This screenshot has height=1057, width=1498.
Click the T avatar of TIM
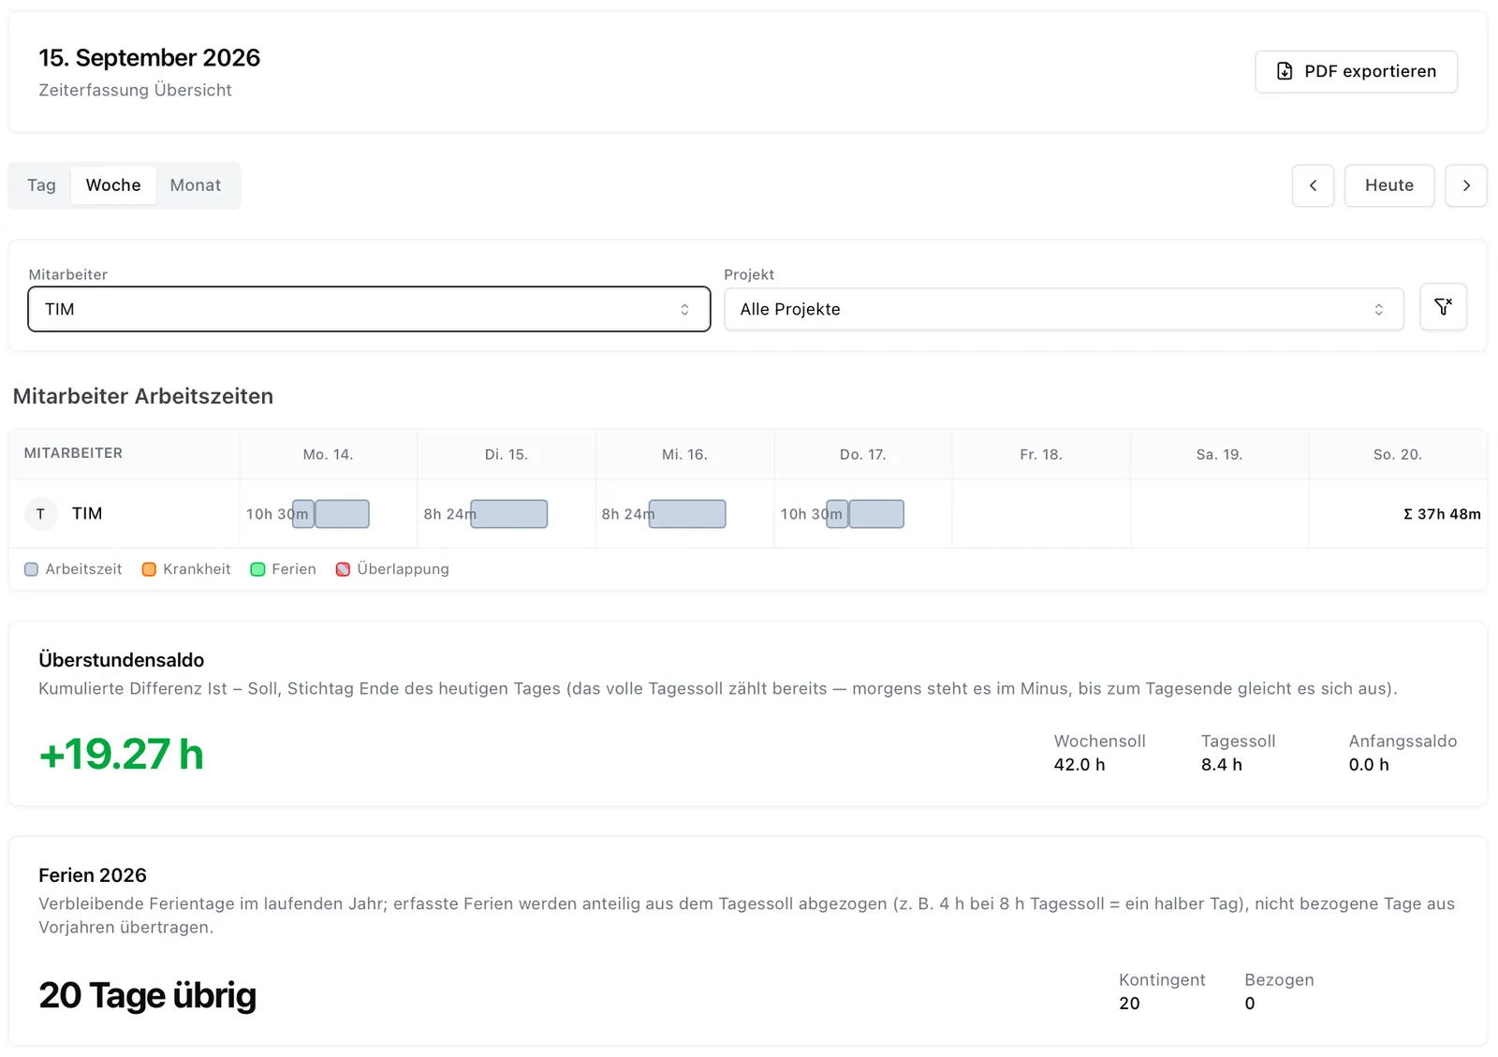(40, 514)
